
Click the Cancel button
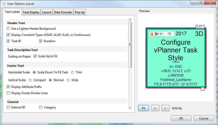(x=204, y=118)
